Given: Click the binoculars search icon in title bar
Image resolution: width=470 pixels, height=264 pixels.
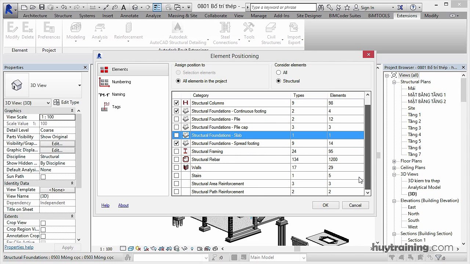Looking at the screenshot, I should coord(321,7).
